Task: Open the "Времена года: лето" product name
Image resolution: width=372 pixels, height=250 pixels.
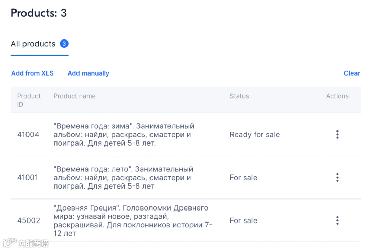Action: [x=122, y=178]
